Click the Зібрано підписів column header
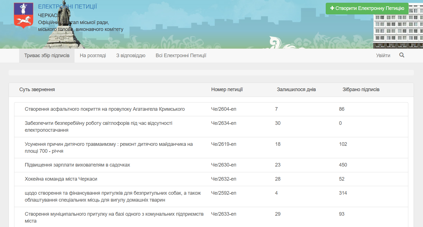 click(361, 89)
